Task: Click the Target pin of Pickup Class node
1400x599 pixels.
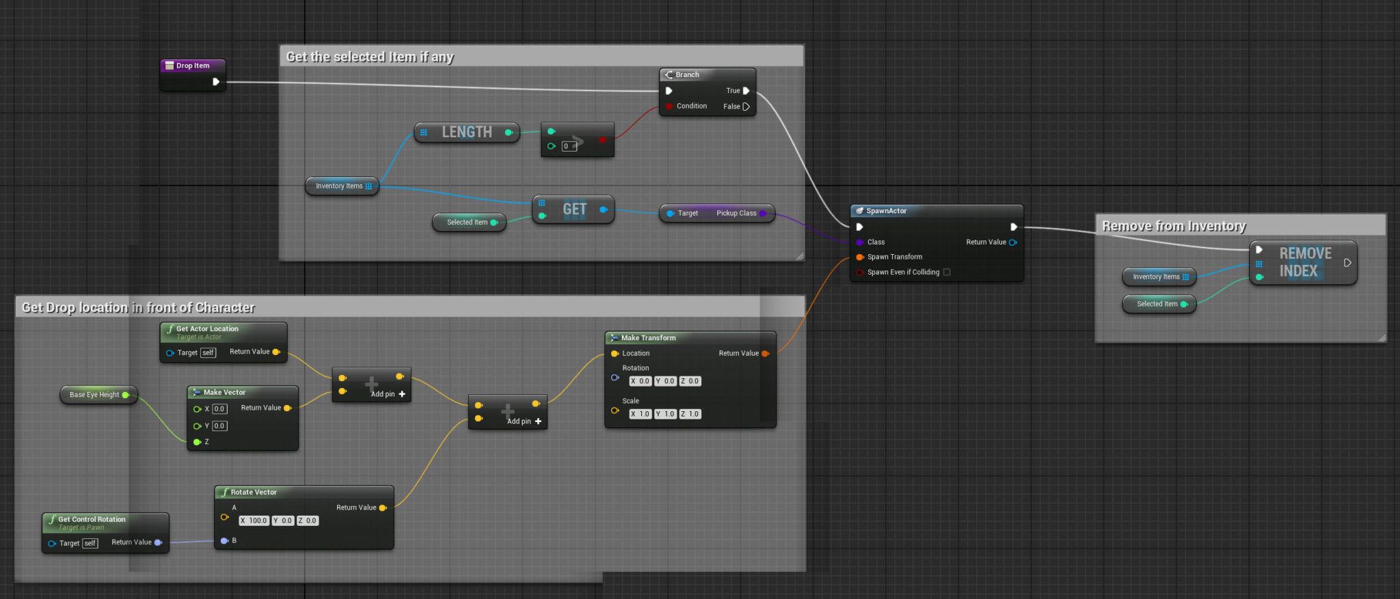Action: point(671,213)
